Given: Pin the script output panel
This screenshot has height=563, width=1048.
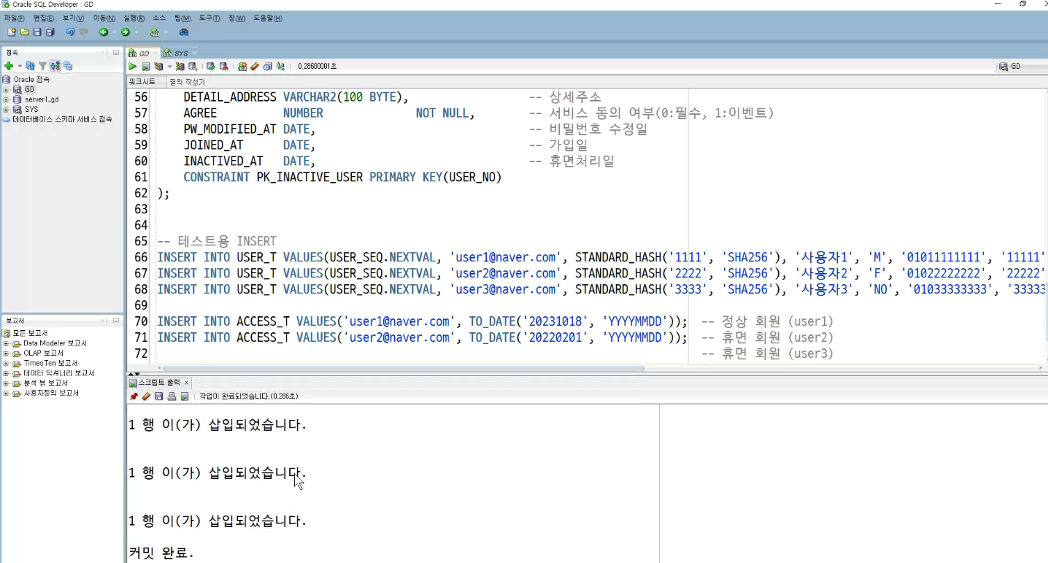Looking at the screenshot, I should pyautogui.click(x=134, y=396).
